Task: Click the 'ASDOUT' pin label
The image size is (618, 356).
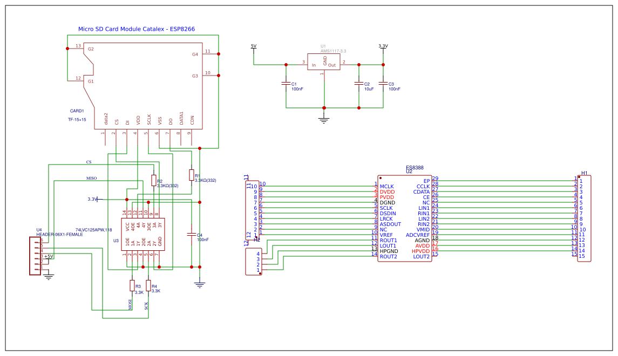Action: point(390,224)
